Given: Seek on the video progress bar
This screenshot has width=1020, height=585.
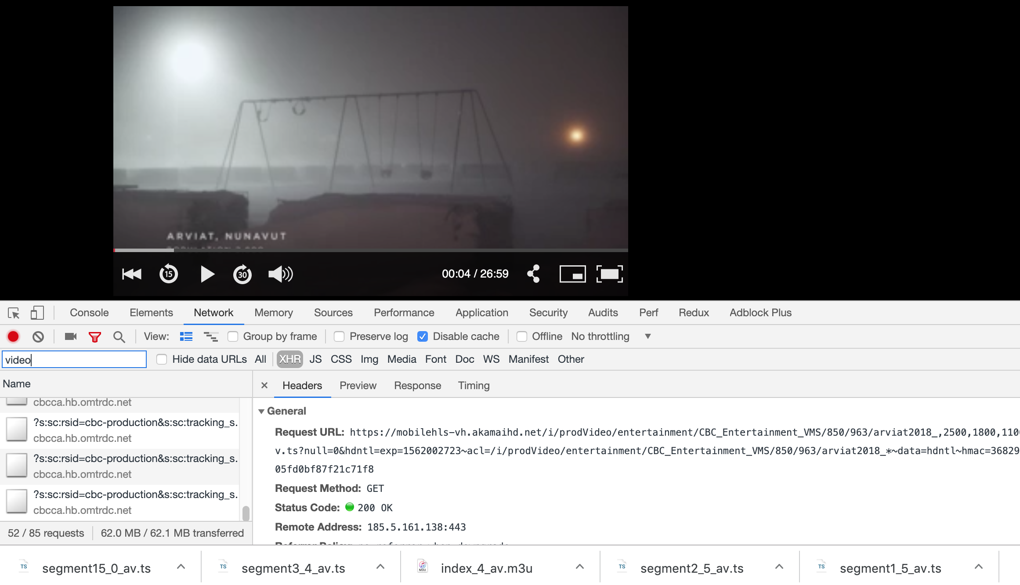Looking at the screenshot, I should pos(371,250).
